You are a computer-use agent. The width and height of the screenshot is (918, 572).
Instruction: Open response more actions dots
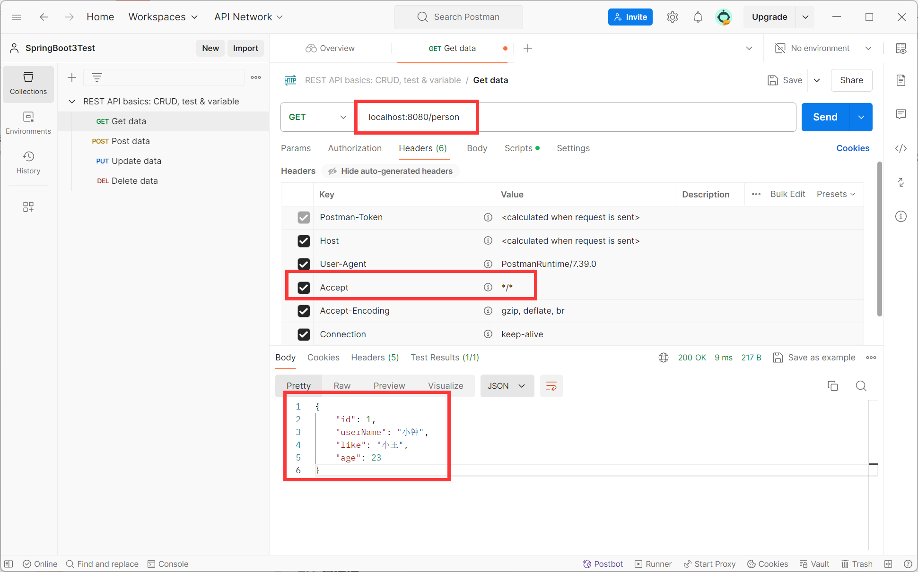tap(871, 358)
